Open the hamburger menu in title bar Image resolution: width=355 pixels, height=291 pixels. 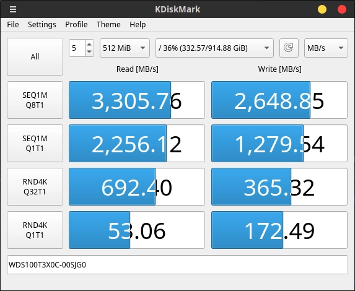(x=12, y=9)
